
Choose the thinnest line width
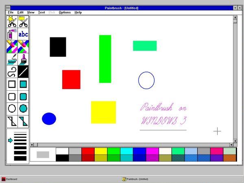click(x=20, y=133)
